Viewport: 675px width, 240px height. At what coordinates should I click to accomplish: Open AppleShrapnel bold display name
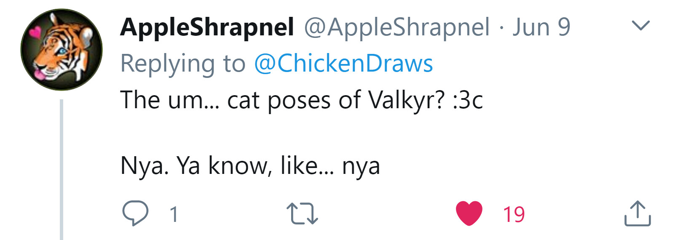(x=207, y=27)
